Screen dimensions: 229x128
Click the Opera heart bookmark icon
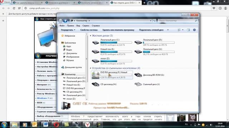coord(214,8)
